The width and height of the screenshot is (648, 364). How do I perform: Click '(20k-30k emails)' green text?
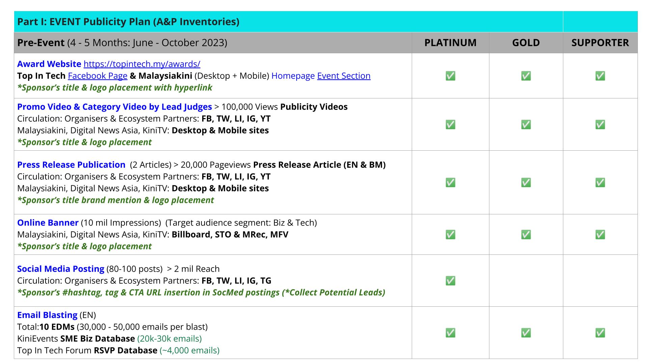(169, 339)
